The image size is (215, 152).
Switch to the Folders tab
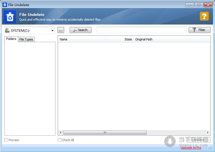[x=11, y=39]
